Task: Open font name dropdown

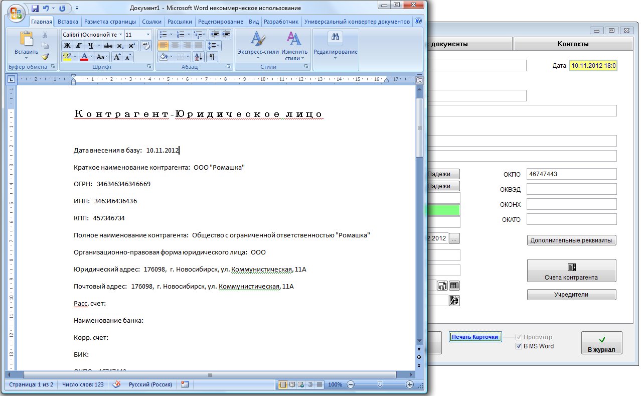Action: (x=120, y=35)
